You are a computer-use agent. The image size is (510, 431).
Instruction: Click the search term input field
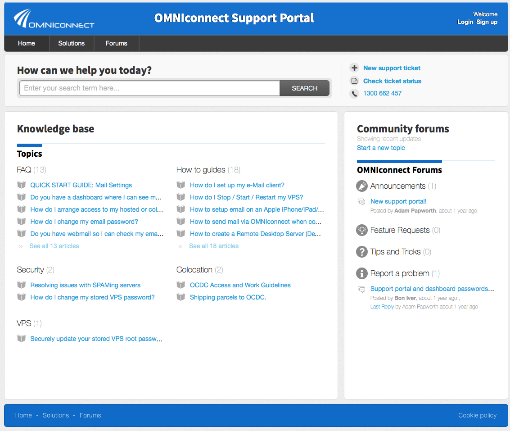pos(149,88)
